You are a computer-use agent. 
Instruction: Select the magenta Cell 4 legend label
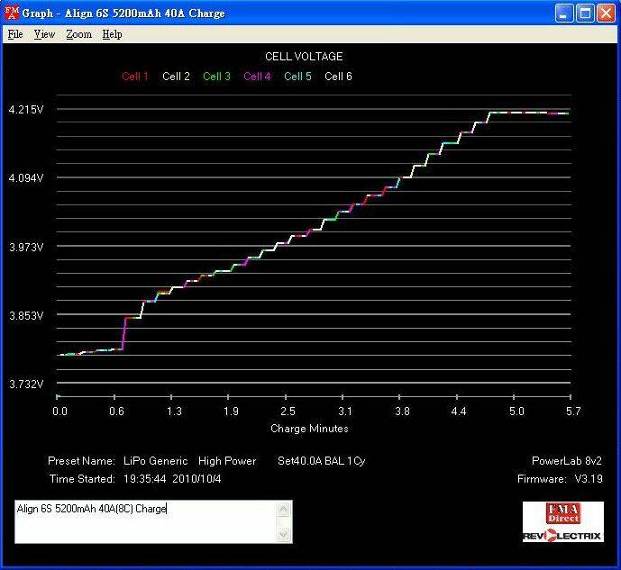point(257,77)
